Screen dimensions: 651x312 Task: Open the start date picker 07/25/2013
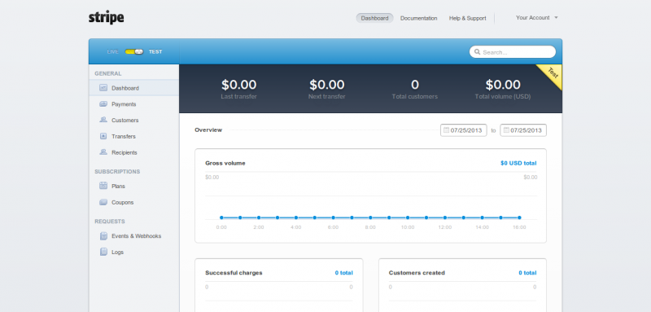[x=463, y=130]
